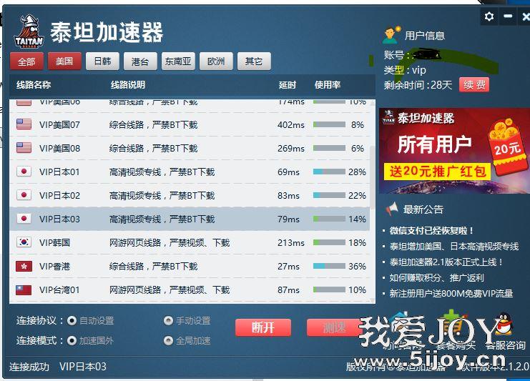
Task: Click the 测速 speed test button
Action: point(334,327)
